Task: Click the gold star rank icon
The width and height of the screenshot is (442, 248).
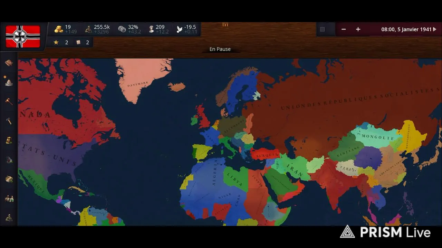Action: 56,42
